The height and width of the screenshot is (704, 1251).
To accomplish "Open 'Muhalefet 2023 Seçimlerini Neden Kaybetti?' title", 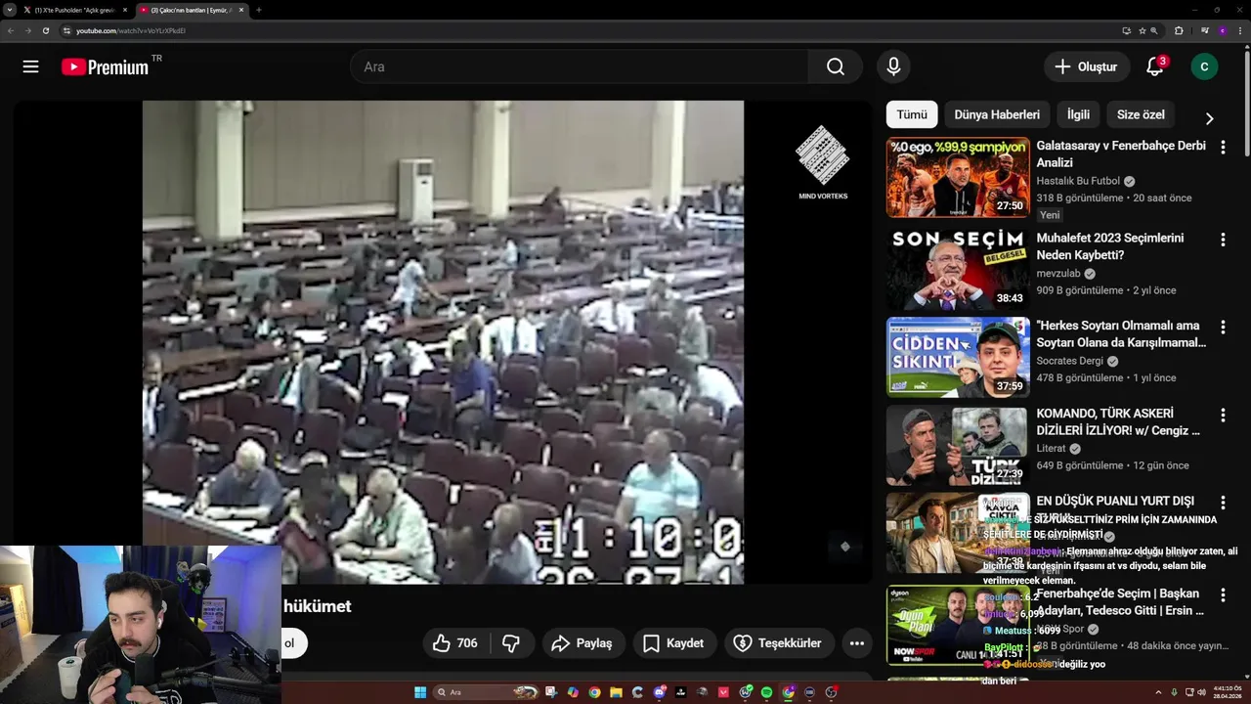I will [x=1110, y=246].
